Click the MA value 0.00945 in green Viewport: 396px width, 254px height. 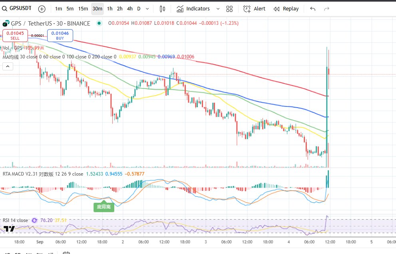(x=147, y=57)
